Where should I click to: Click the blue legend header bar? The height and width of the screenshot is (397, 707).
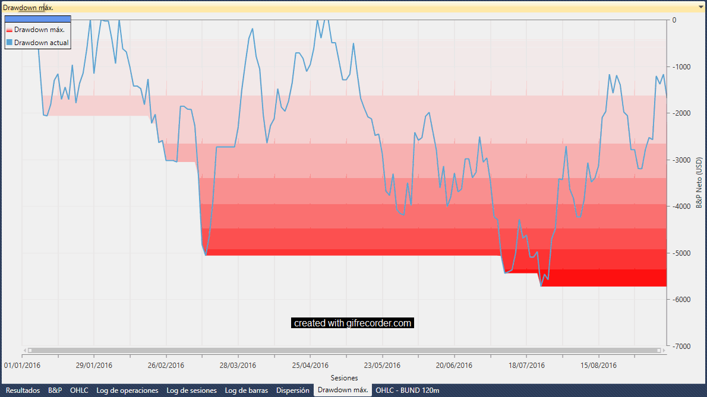(38, 19)
